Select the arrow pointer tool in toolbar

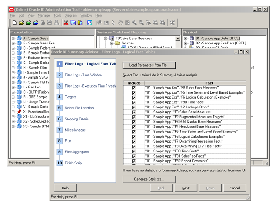pyautogui.click(x=114, y=23)
